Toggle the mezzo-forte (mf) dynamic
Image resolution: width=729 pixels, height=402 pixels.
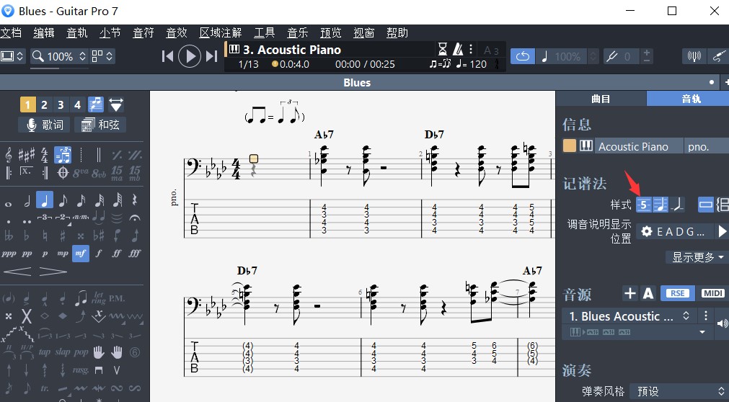pos(81,254)
